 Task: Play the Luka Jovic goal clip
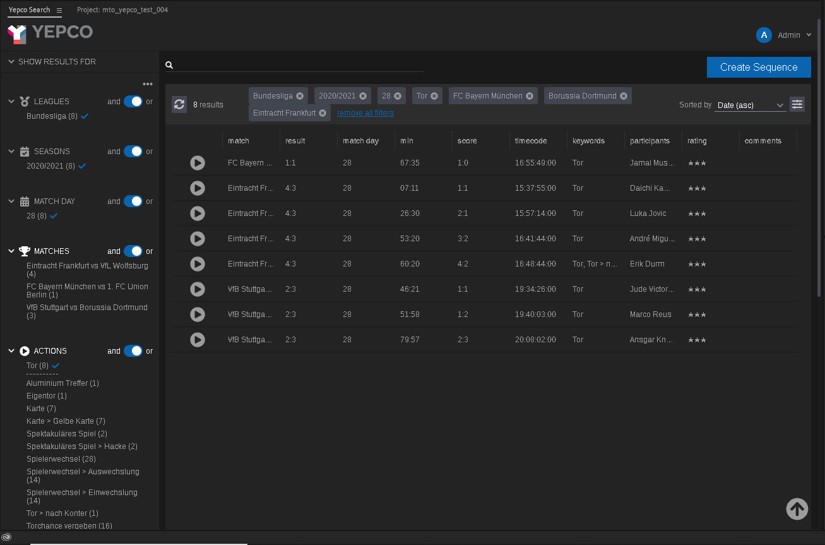198,213
